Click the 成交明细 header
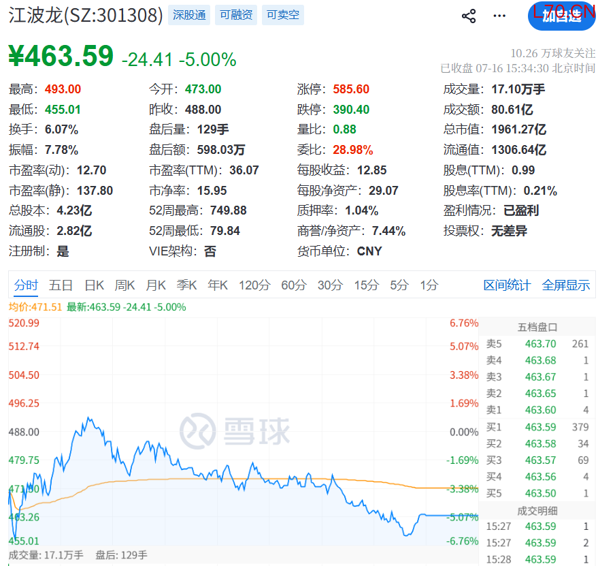The height and width of the screenshot is (566, 598). (x=537, y=511)
